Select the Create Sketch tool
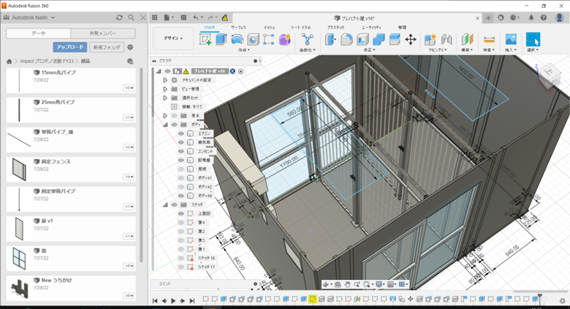The image size is (570, 309). 206,39
